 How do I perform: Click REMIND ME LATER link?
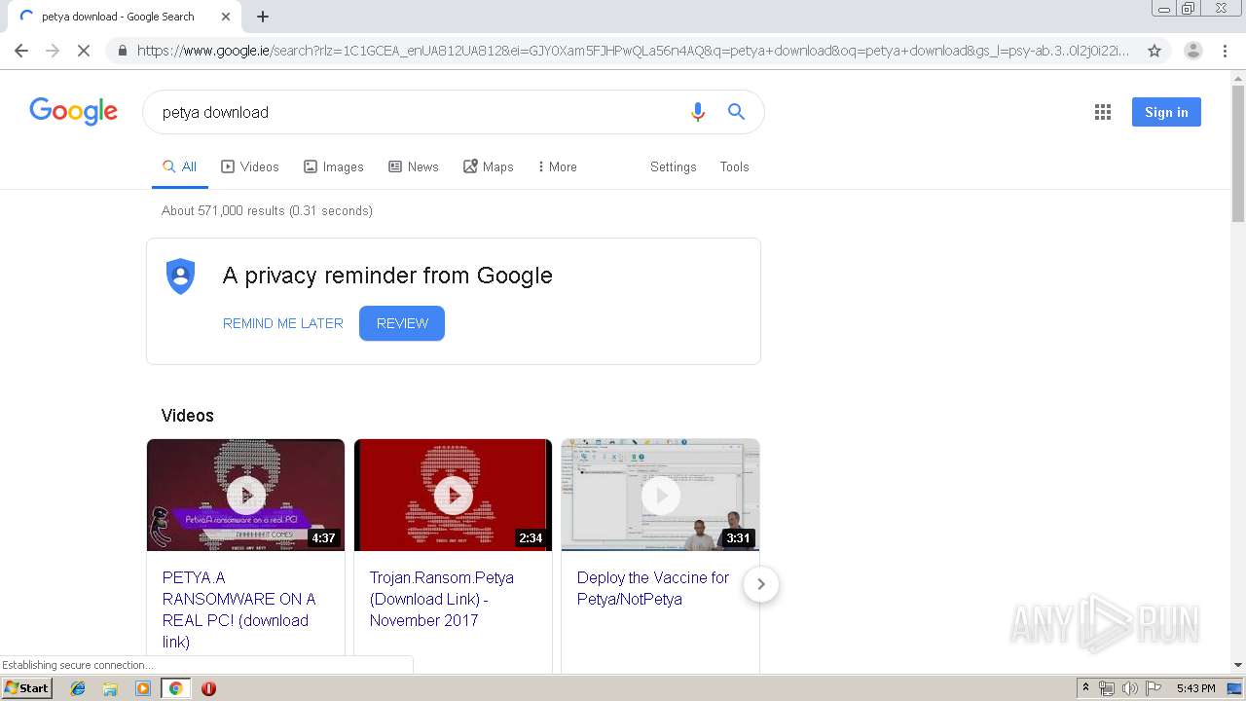pyautogui.click(x=283, y=323)
